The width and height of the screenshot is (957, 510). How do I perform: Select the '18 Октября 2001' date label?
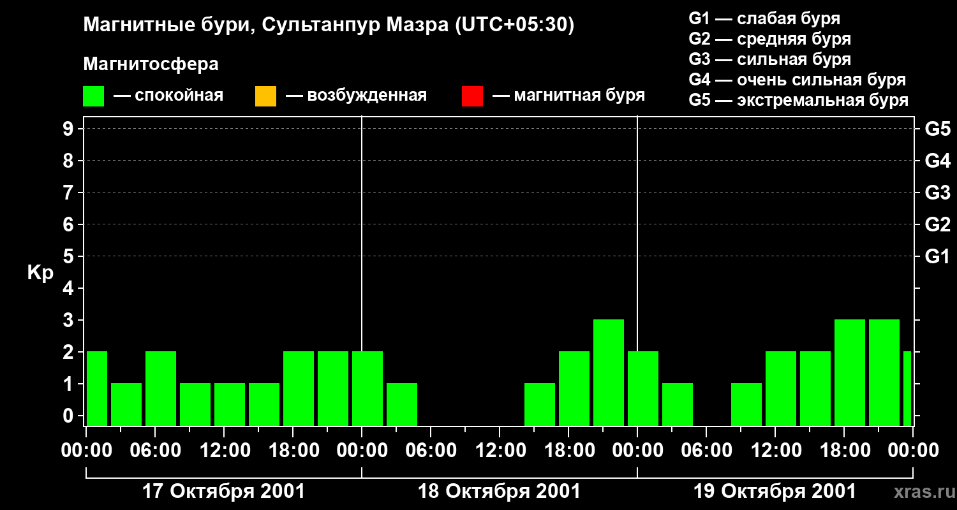pyautogui.click(x=499, y=492)
